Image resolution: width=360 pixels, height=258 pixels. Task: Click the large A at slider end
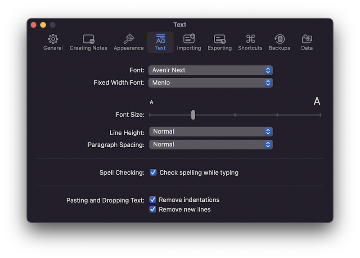(x=317, y=101)
